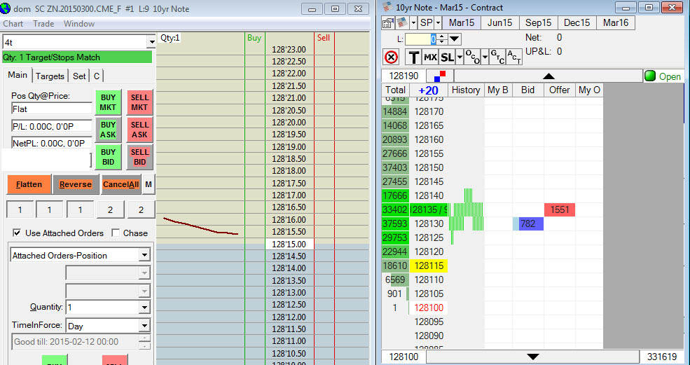Expand the Attached Orders-Position dropdown
The height and width of the screenshot is (365, 690).
click(144, 256)
